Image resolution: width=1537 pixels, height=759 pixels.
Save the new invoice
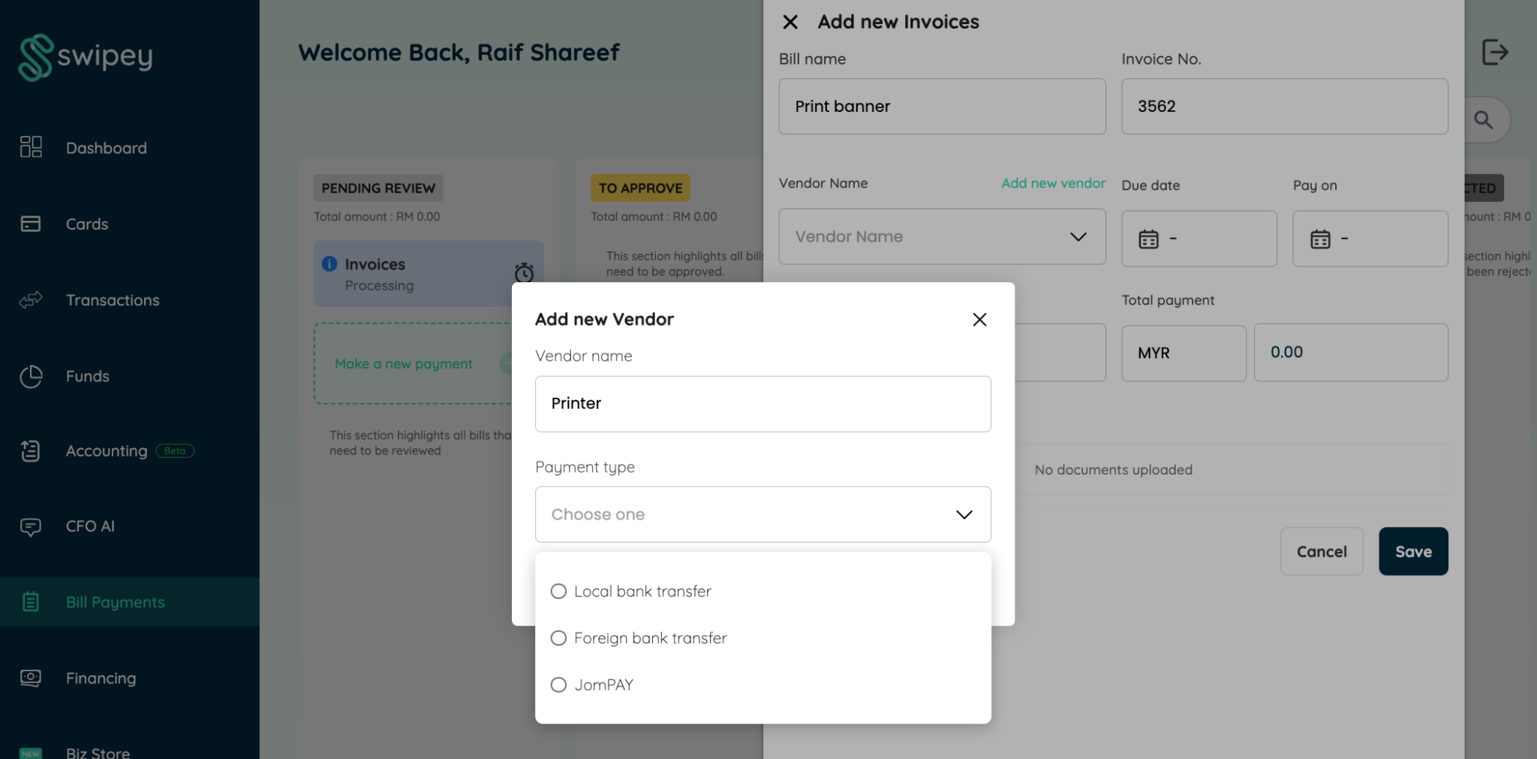[1413, 551]
